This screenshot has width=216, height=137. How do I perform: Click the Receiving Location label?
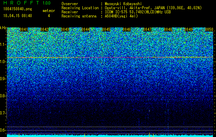coord(80,8)
